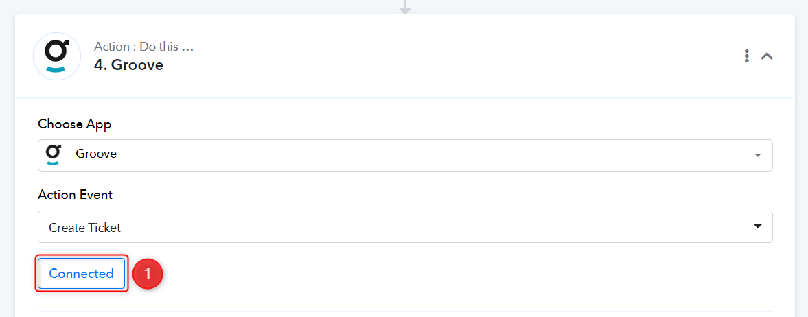Click the large Groove logo in step header

(57, 56)
